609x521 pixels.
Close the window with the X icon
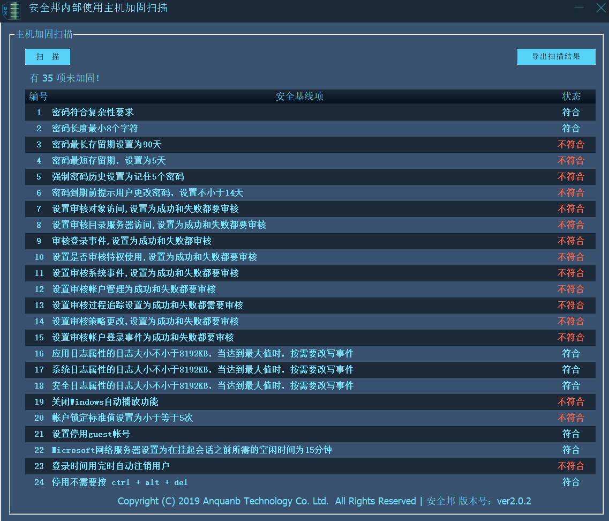[601, 8]
